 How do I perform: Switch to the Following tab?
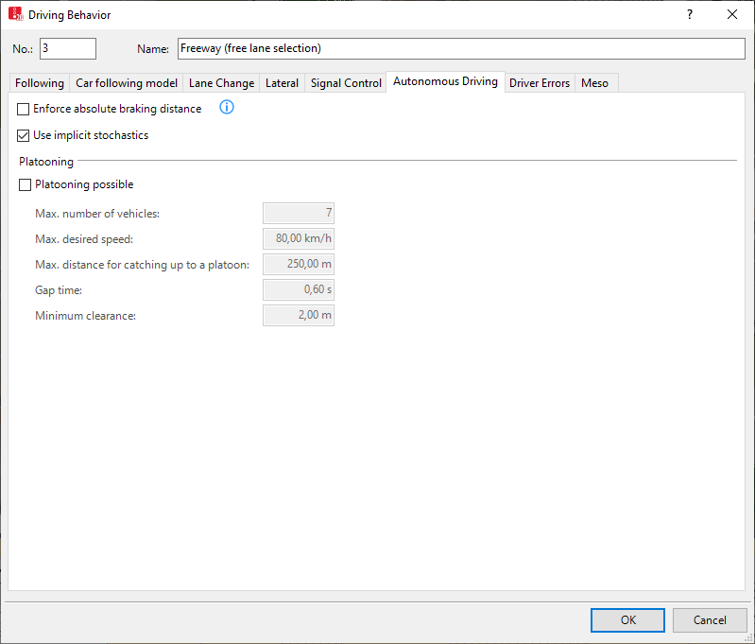40,83
